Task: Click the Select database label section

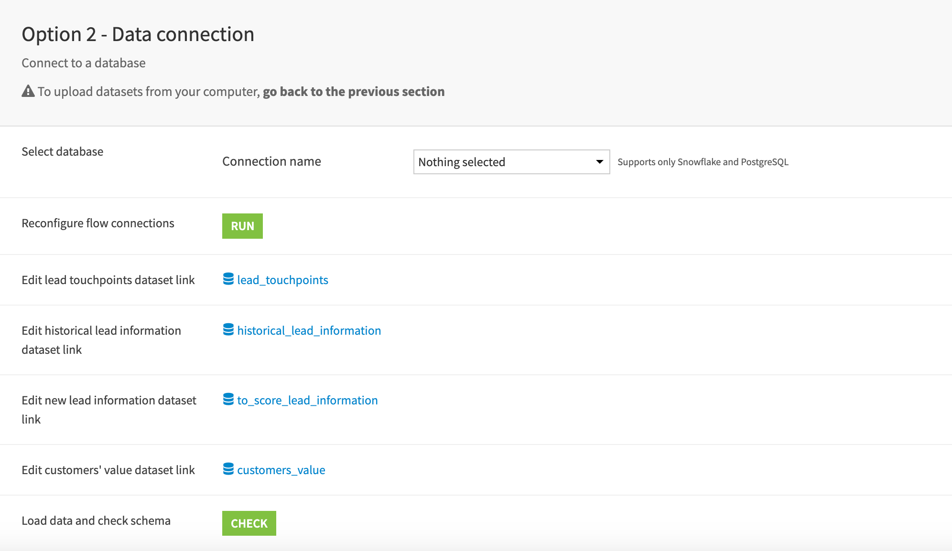Action: point(63,152)
